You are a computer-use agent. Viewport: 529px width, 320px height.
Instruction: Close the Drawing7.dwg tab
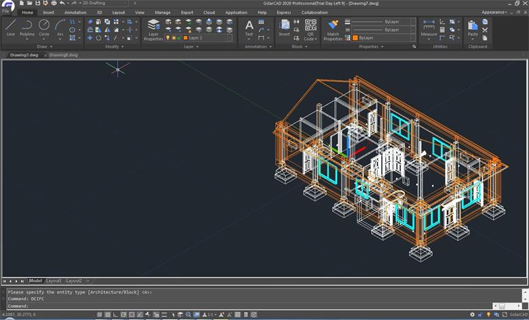point(45,56)
